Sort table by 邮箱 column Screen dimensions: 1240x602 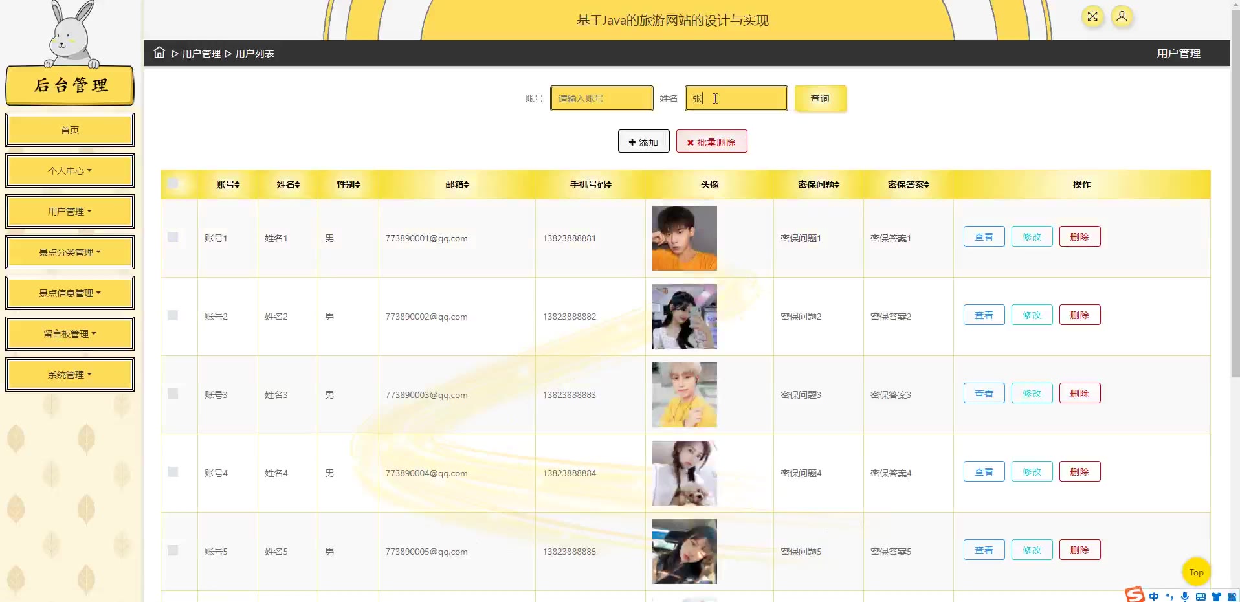pyautogui.click(x=457, y=184)
